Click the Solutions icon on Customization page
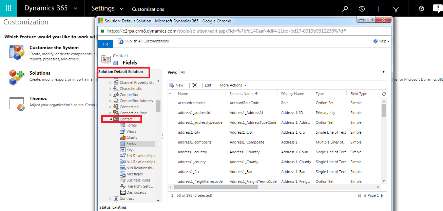The height and width of the screenshot is (211, 443). (17, 77)
